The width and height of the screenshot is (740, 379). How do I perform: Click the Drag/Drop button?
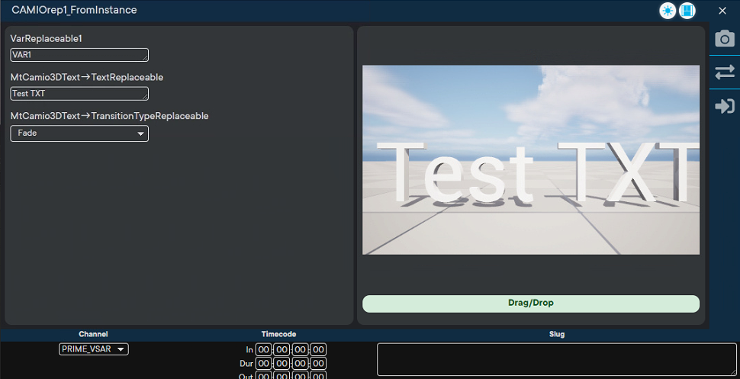pos(530,304)
